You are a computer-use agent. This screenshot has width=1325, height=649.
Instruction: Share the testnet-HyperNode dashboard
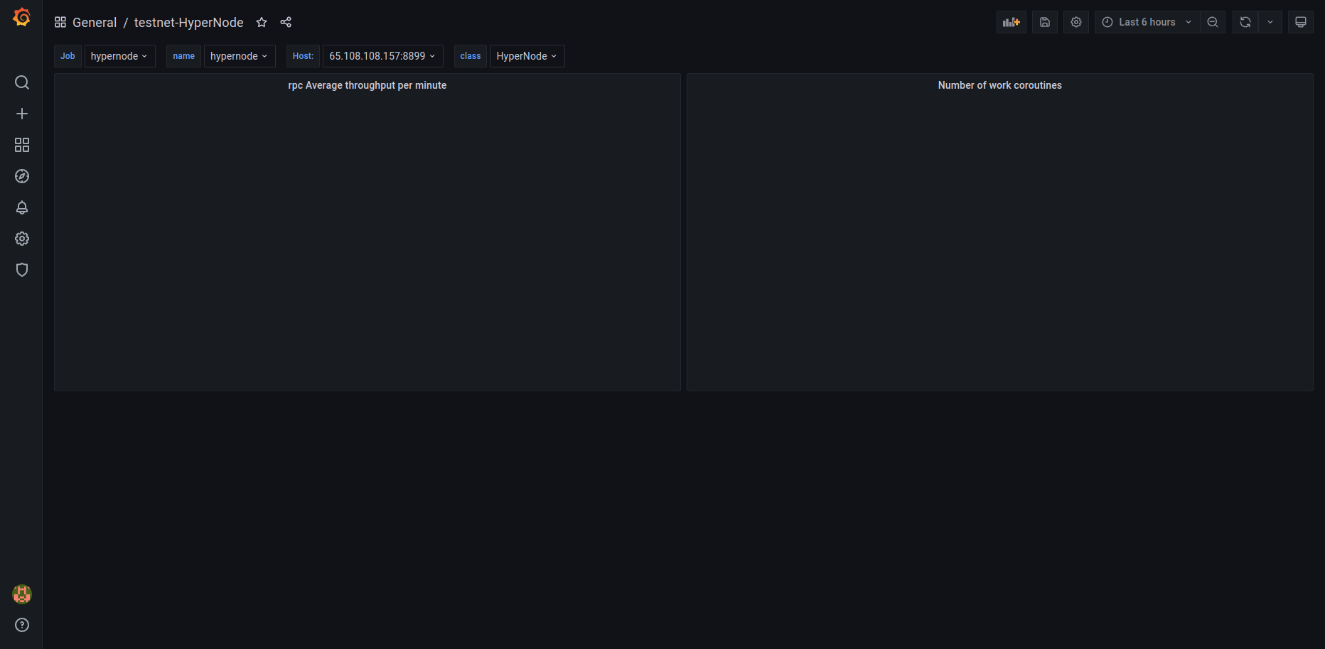coord(286,22)
